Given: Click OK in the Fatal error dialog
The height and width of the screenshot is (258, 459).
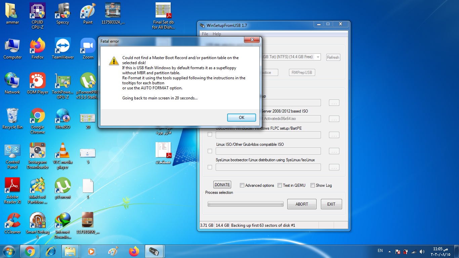Looking at the screenshot, I should tap(242, 118).
